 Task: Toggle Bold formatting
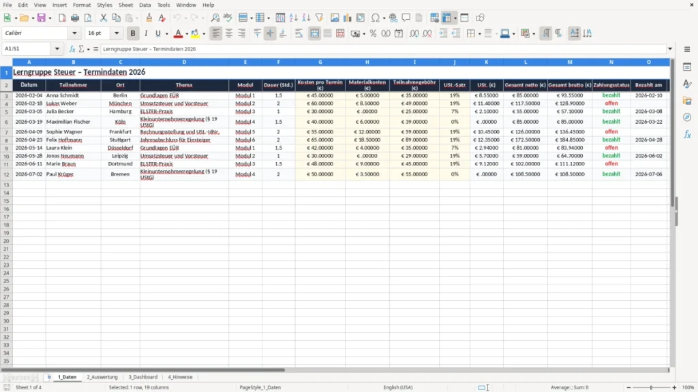point(133,33)
